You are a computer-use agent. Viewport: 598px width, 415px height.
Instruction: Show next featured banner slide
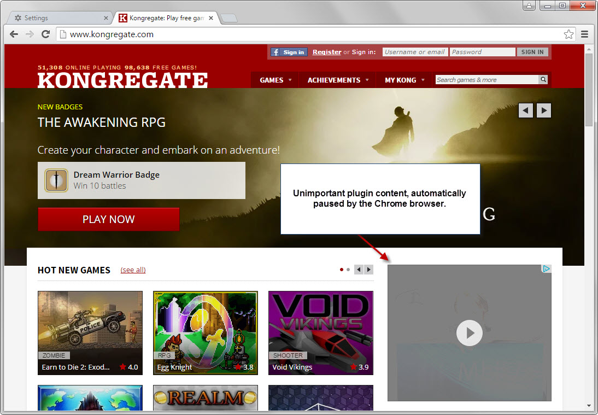(544, 110)
